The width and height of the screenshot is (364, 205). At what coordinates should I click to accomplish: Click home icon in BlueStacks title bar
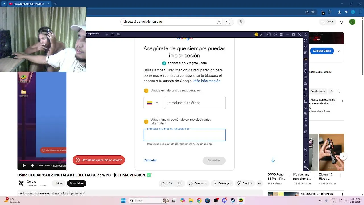point(113,35)
